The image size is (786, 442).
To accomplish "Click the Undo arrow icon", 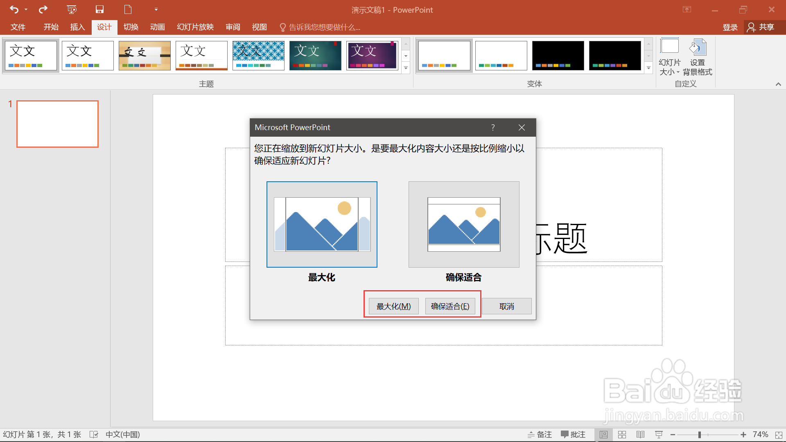I will point(14,9).
